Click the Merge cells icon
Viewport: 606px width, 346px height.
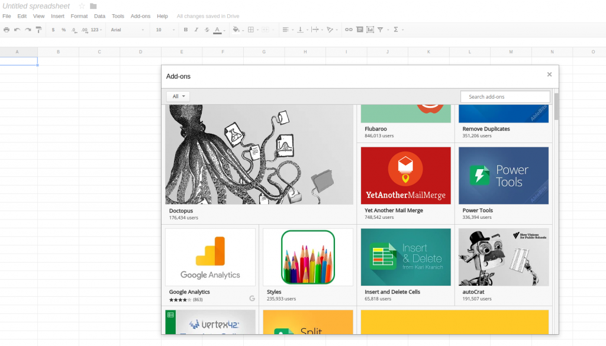point(266,30)
